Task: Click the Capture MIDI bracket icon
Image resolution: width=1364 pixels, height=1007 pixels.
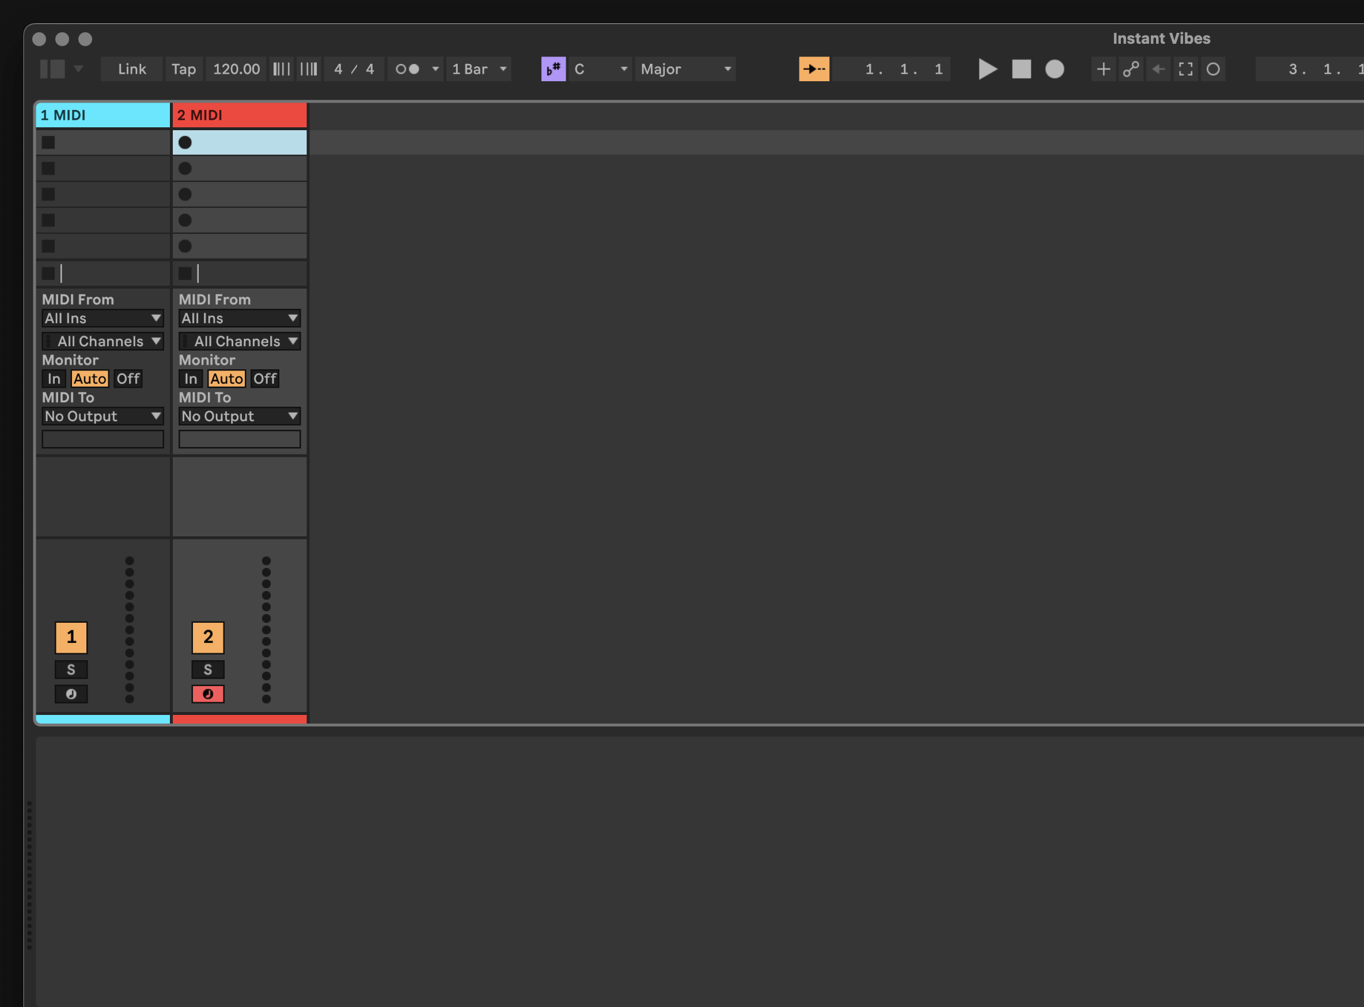Action: tap(1185, 69)
